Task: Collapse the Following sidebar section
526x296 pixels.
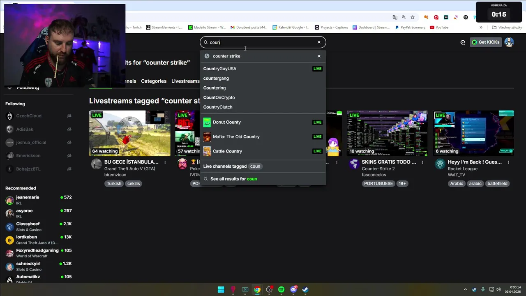Action: pos(9,88)
